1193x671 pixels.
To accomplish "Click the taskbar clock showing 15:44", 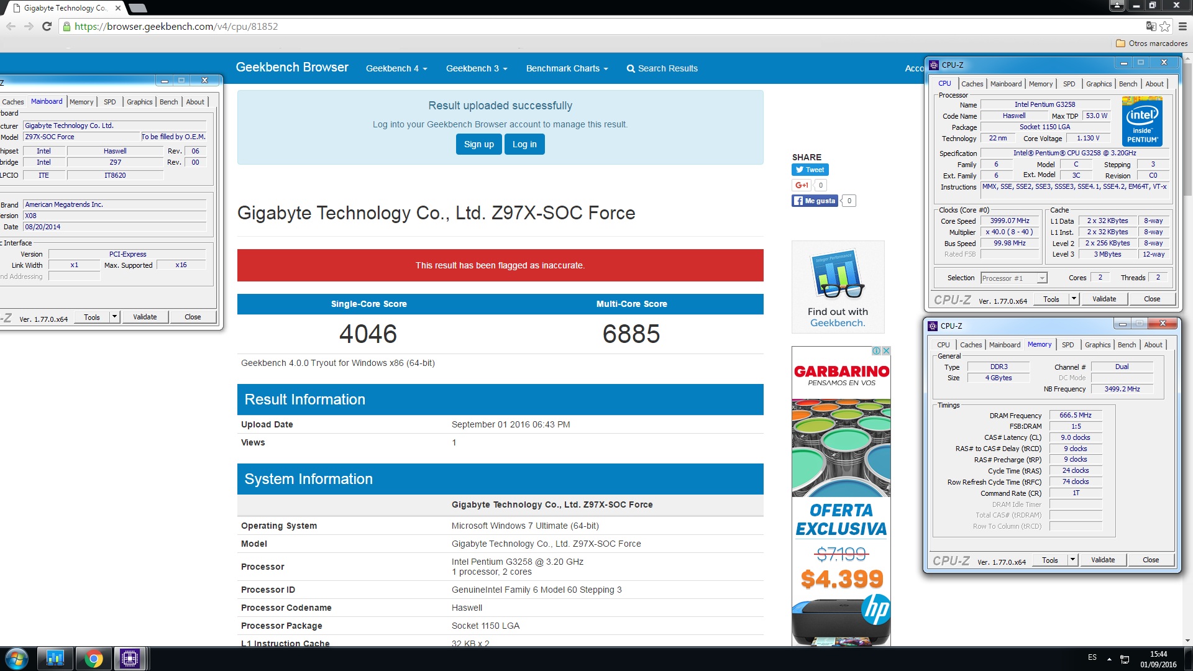I will pyautogui.click(x=1158, y=659).
